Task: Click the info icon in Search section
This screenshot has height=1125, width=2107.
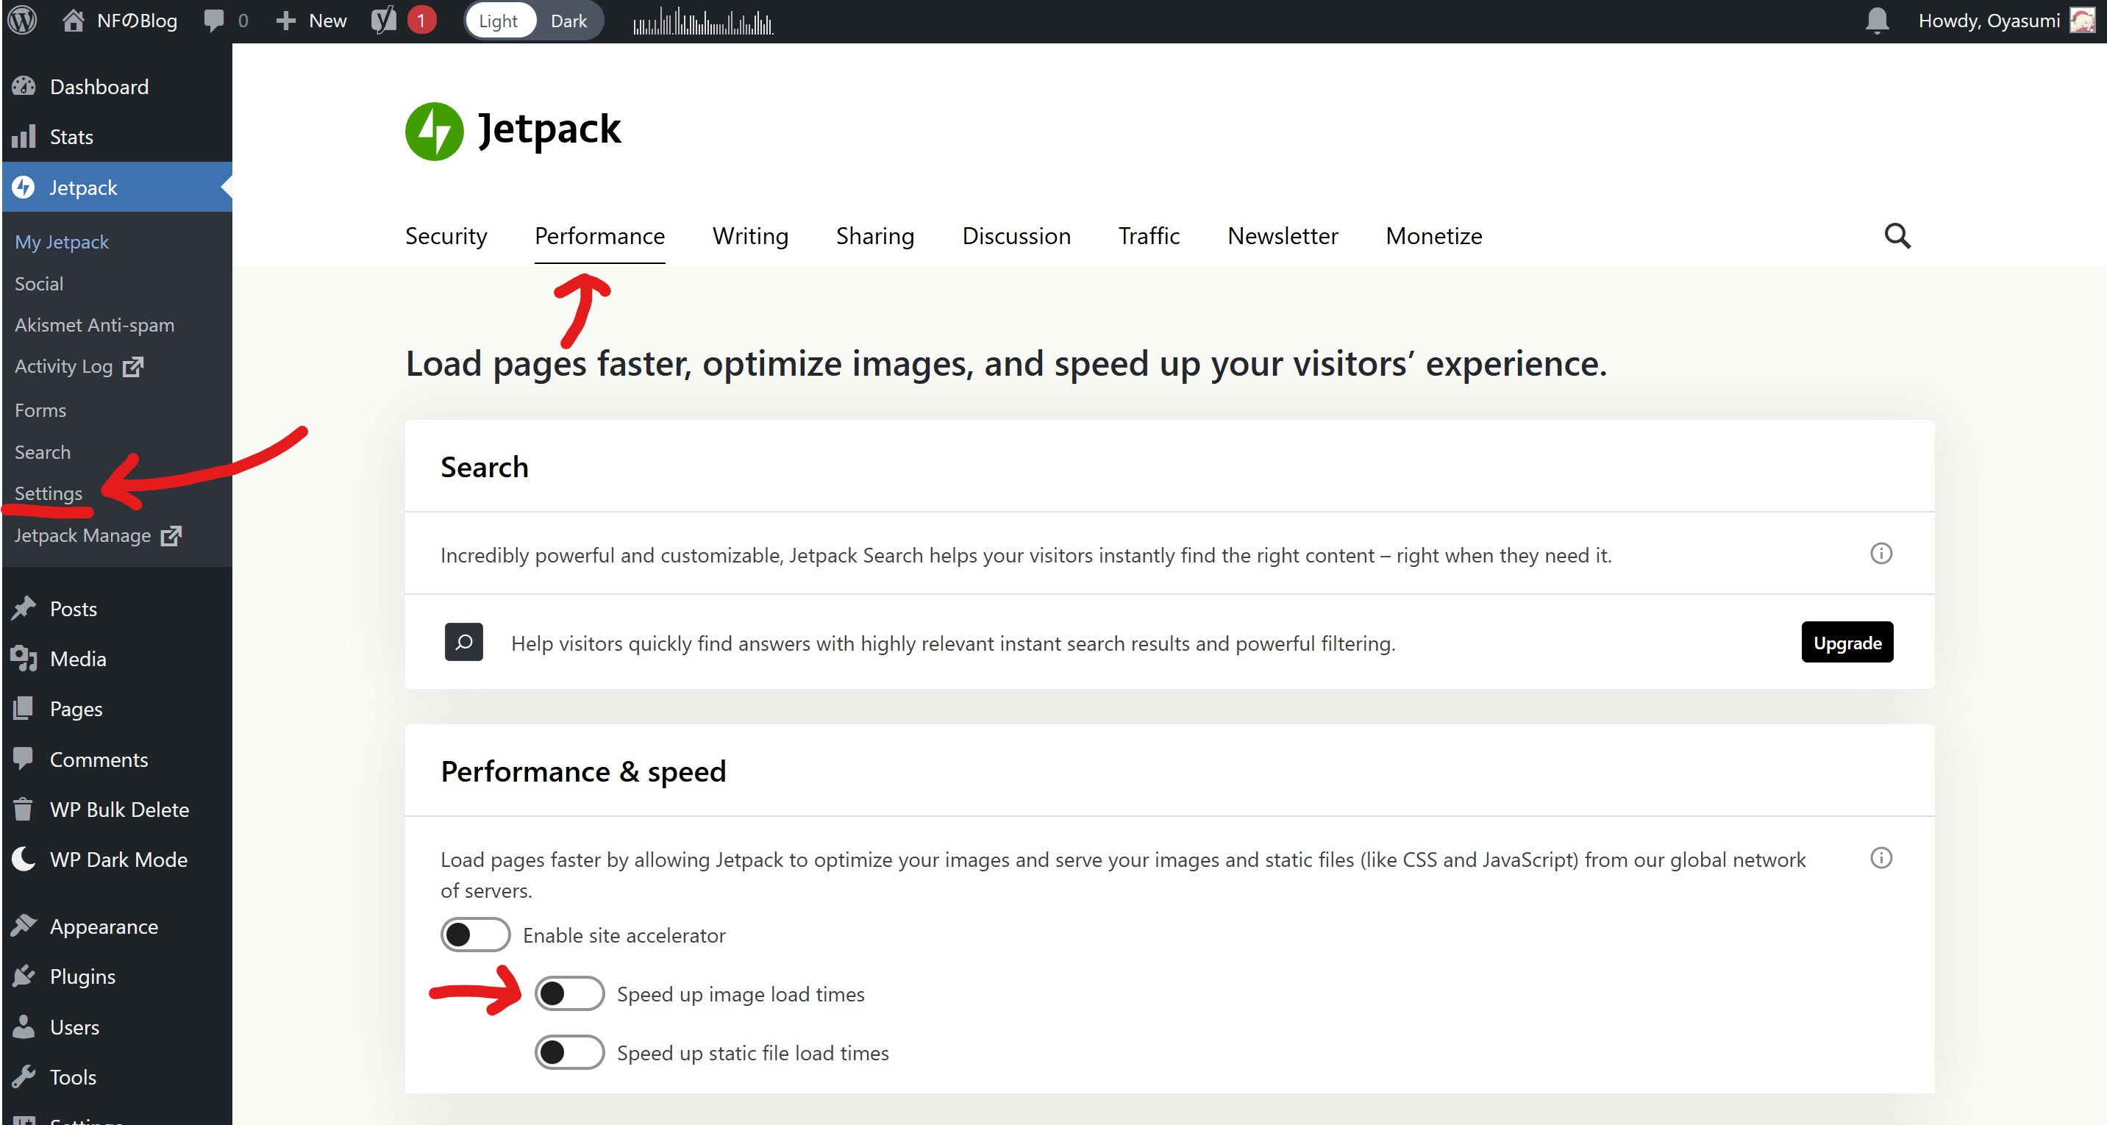Action: pos(1880,554)
